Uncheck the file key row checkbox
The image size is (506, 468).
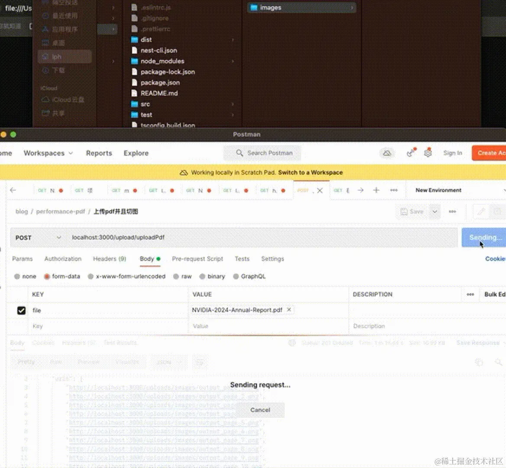coord(21,311)
